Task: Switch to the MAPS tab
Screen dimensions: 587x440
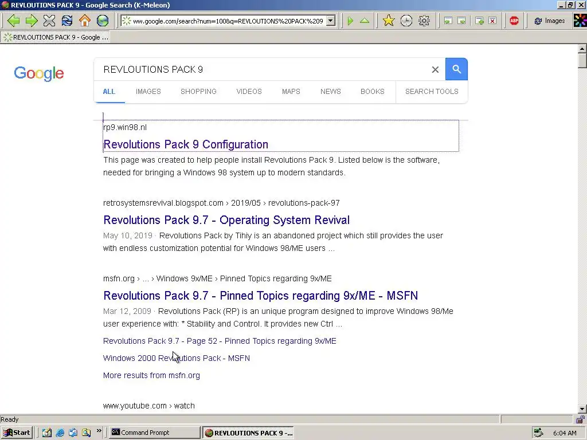Action: tap(291, 92)
